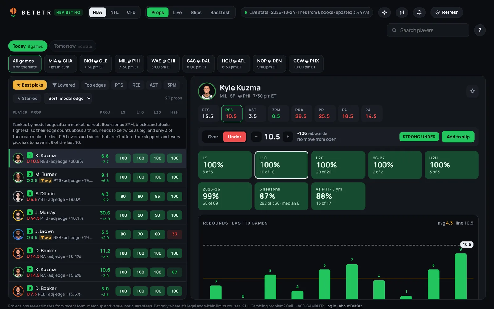This screenshot has width=494, height=309.
Task: Open the Log in link
Action: coord(331,306)
